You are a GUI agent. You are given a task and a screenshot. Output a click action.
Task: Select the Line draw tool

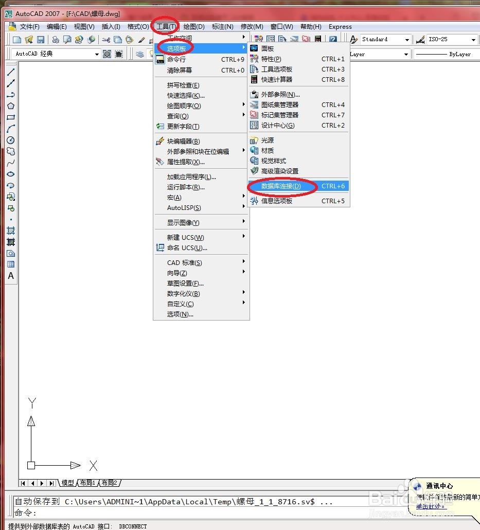(x=11, y=72)
